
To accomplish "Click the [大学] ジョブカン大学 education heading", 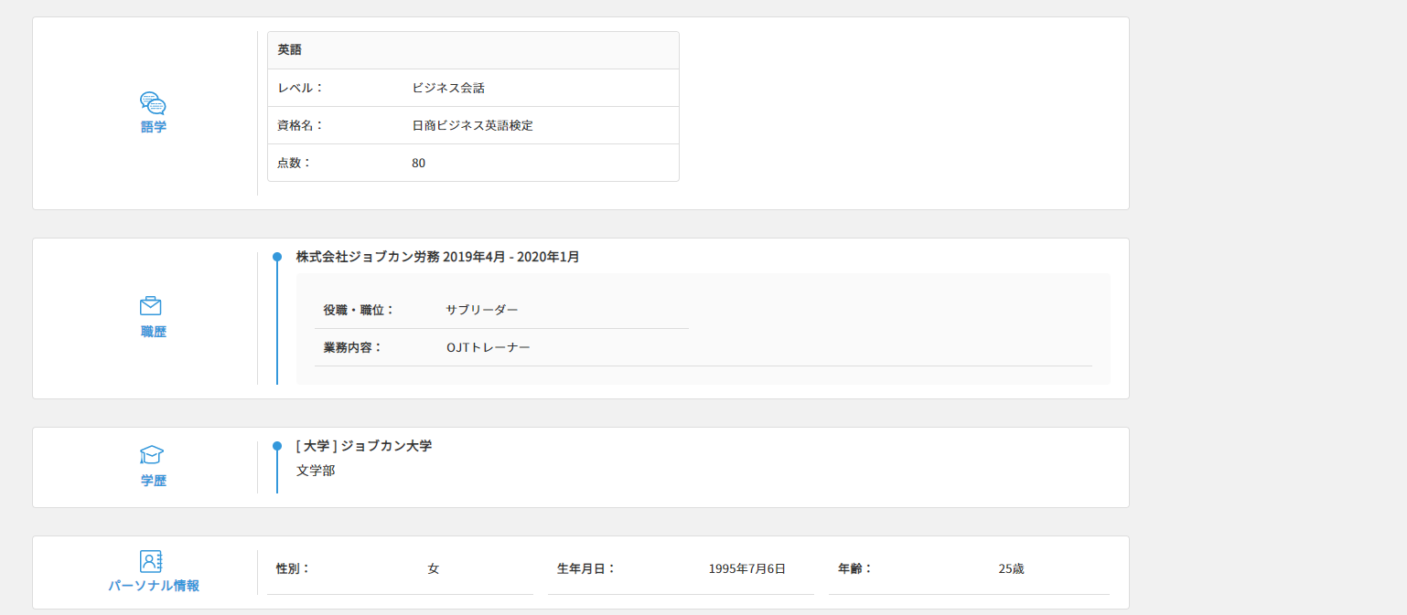I will coord(364,446).
